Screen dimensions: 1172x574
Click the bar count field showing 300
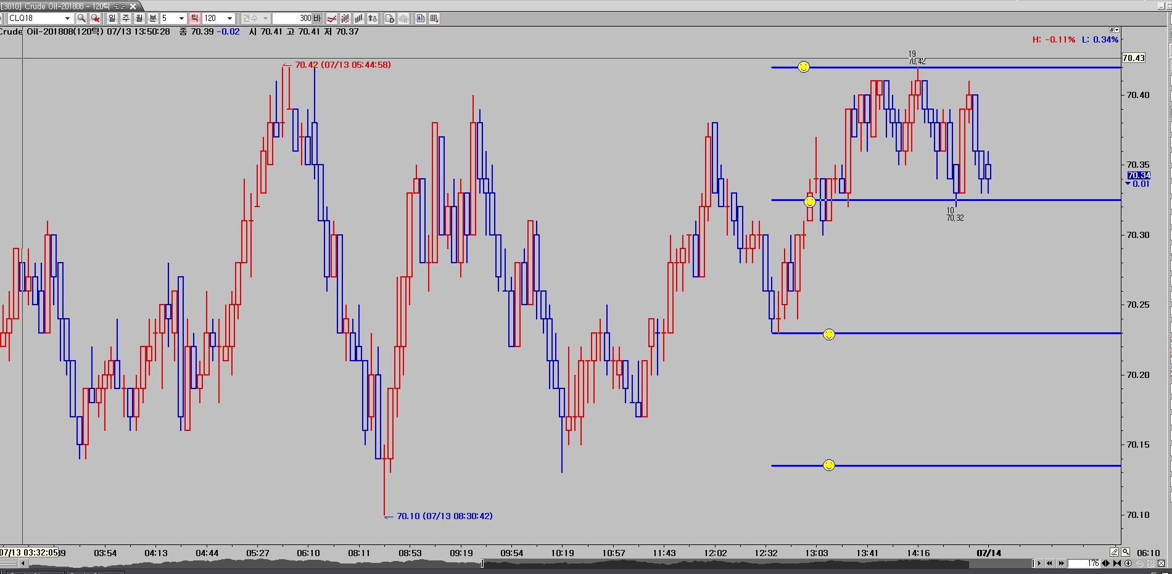coord(293,18)
